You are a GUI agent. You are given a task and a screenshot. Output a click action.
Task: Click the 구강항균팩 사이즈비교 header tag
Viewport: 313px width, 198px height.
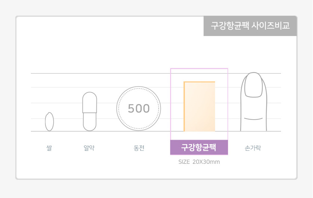click(250, 26)
